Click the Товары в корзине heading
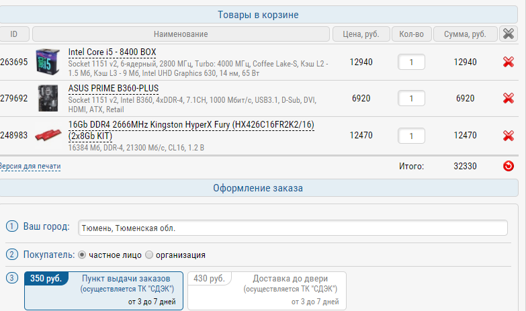Screen dimensions: 526x311 click(258, 15)
